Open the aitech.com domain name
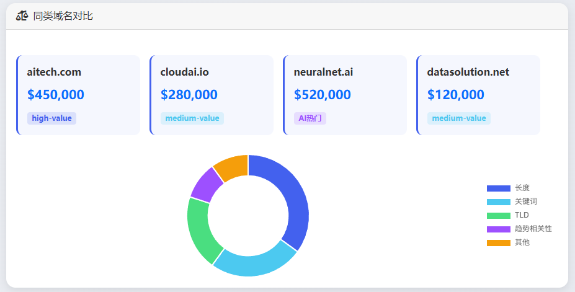 coord(54,72)
